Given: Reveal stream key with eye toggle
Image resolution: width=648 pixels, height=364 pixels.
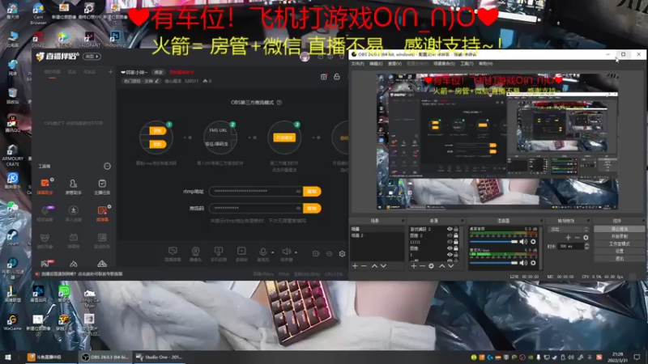Looking at the screenshot, I should 298,208.
